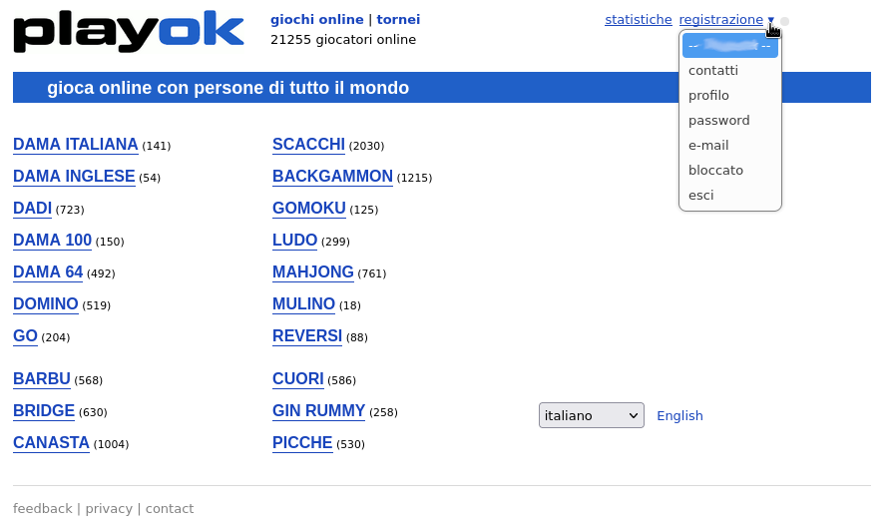The height and width of the screenshot is (531, 894).
Task: Select the highlighted username menu entry
Action: click(x=729, y=46)
